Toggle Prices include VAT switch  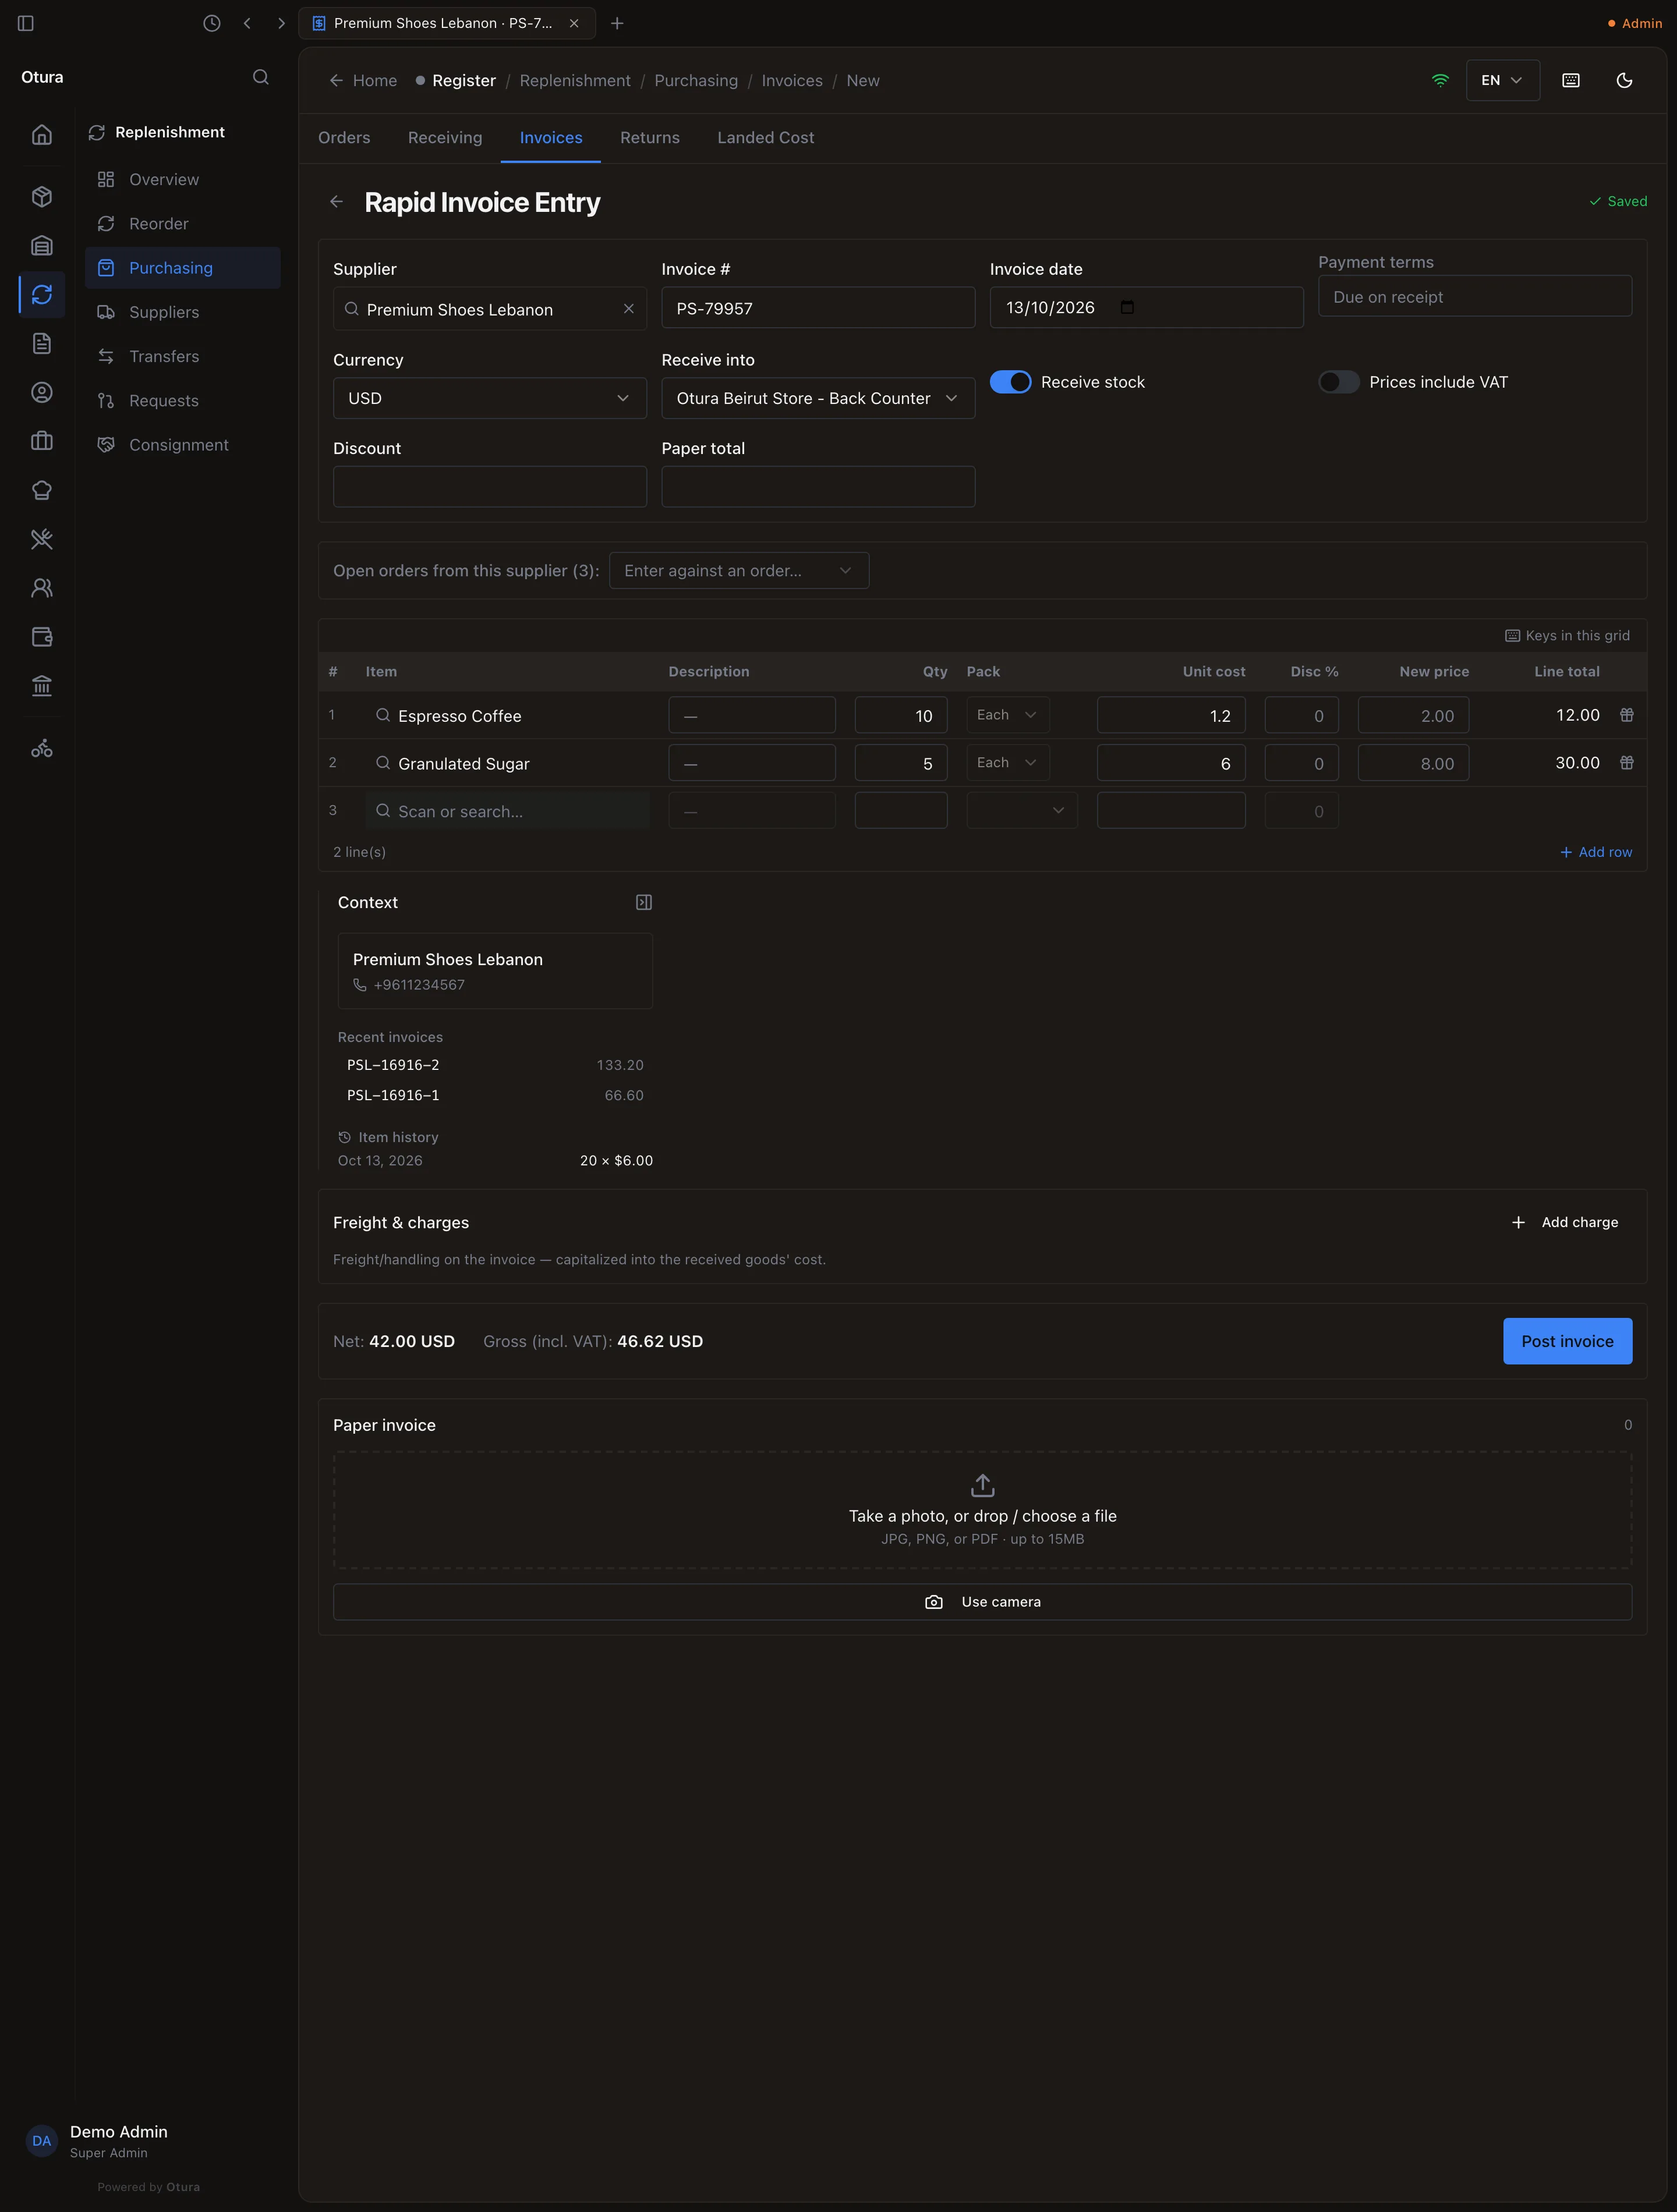pos(1339,382)
